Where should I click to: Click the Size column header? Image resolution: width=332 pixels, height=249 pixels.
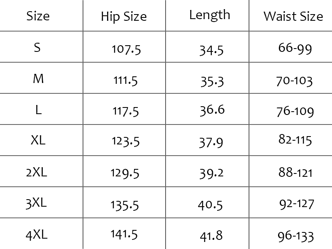point(38,16)
